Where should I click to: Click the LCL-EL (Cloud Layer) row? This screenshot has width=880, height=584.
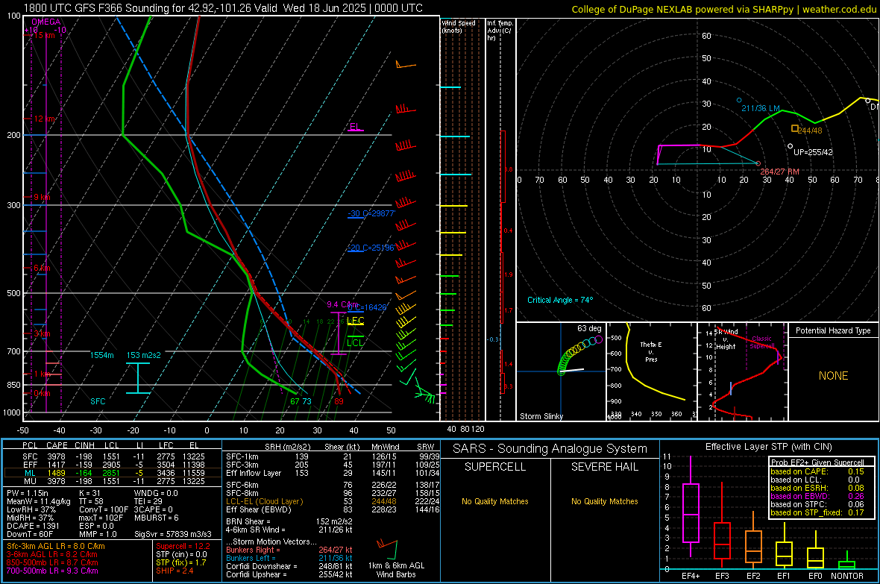(x=333, y=501)
